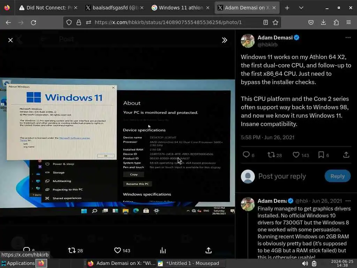
Task: View site security via the padlock icon
Action: (79, 22)
